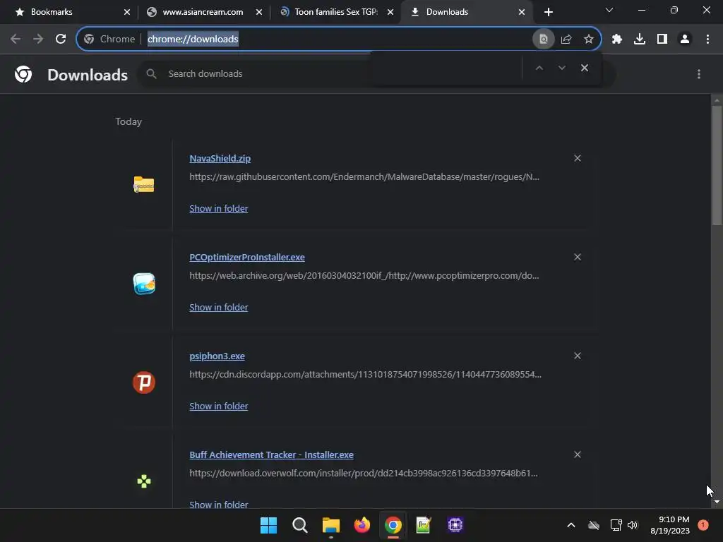Open the Windows Start menu
This screenshot has width=723, height=542.
pos(268,525)
